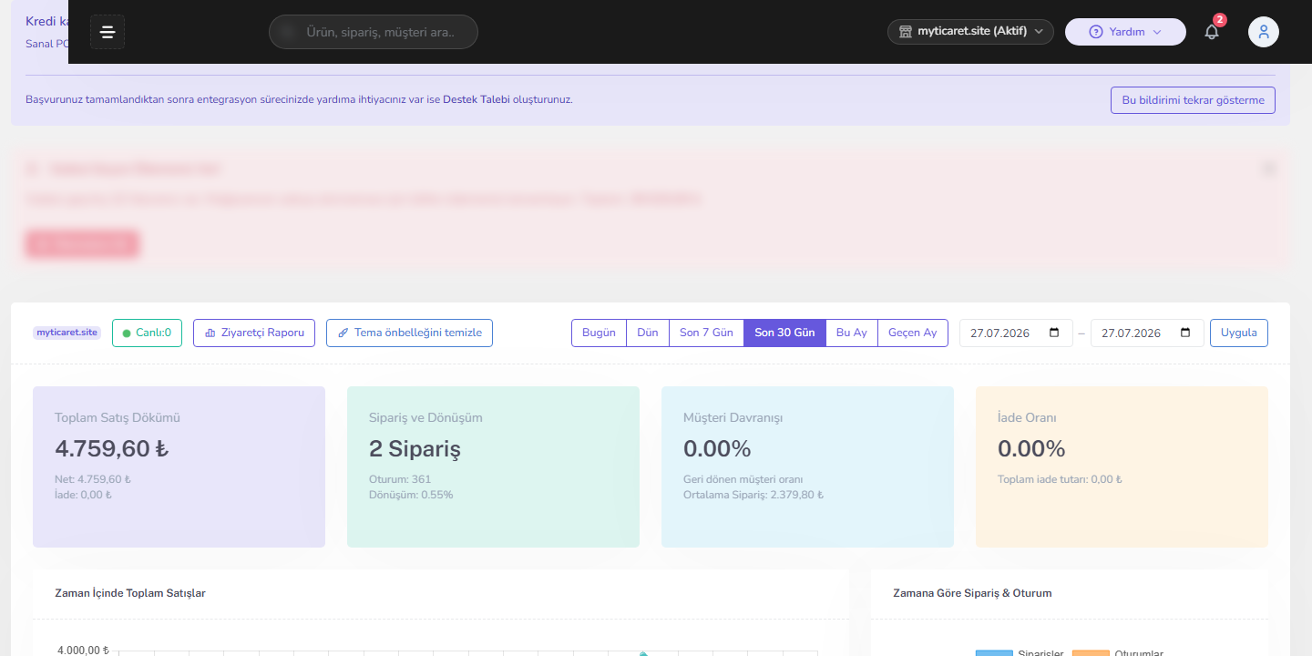Open the notifications bell

1212,32
